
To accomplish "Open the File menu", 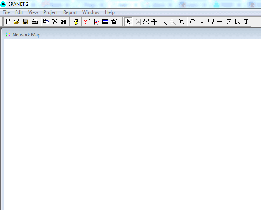I will 6,12.
